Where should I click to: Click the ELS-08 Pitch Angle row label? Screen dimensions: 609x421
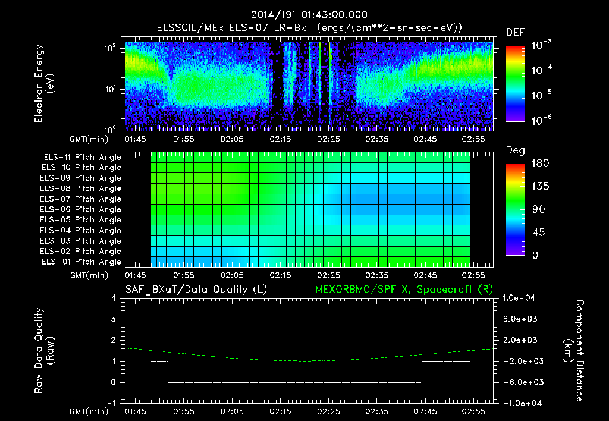point(81,188)
